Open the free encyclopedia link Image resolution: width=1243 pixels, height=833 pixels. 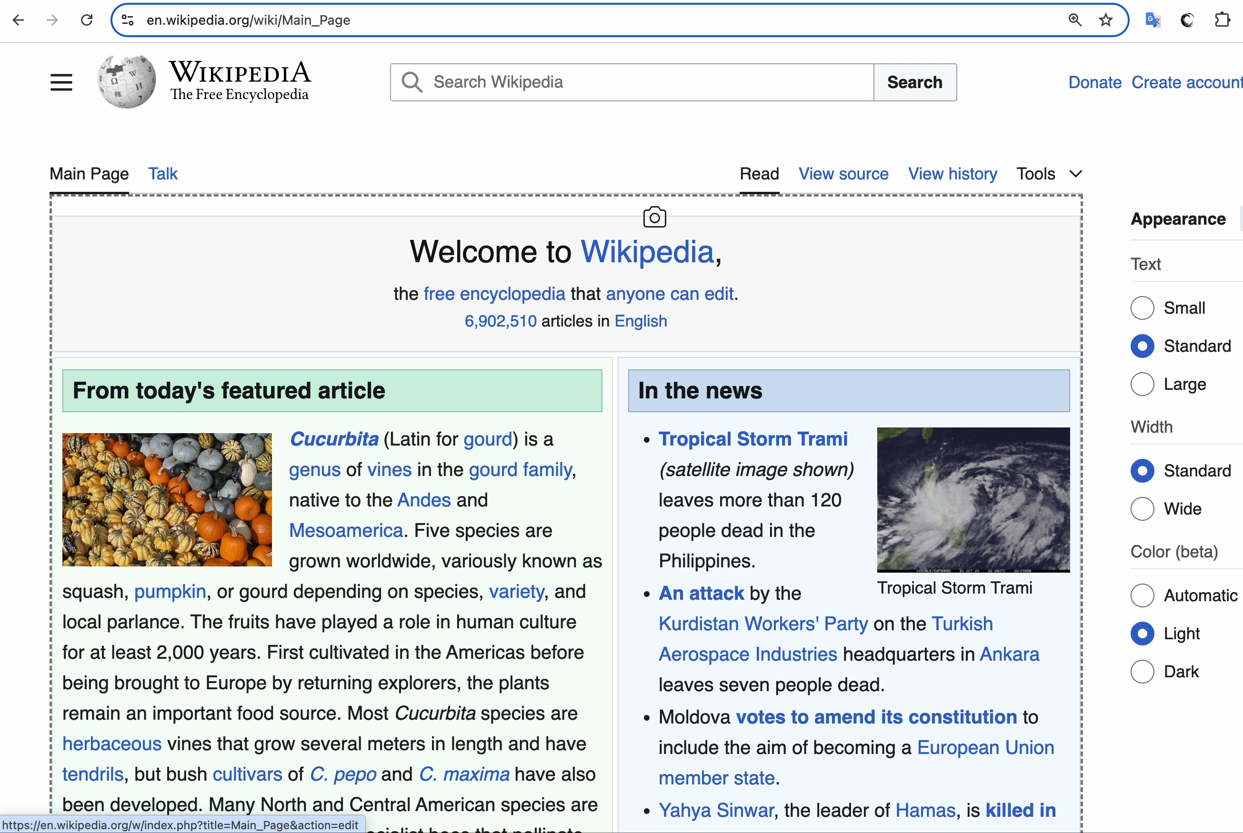click(x=494, y=294)
